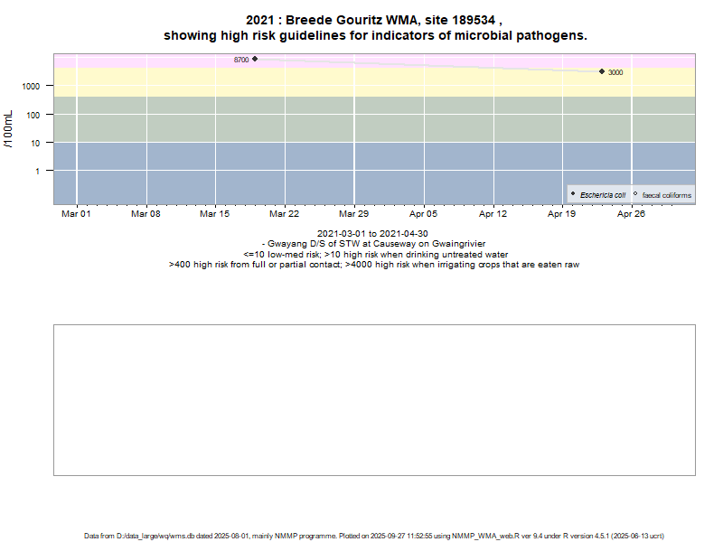Select the 'faecal coliforms' legend label
Viewport: 723px width, 542px height.
pos(666,195)
